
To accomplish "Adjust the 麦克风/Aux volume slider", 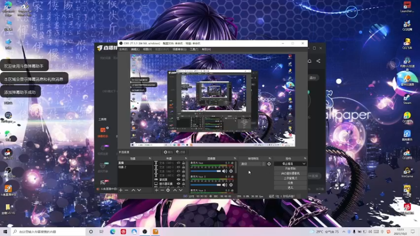I will tap(206, 171).
